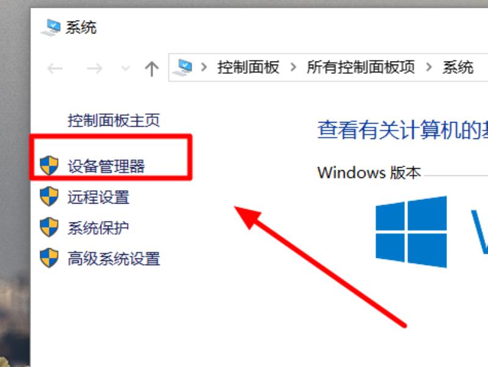Expand the chevron before 控制面板 breadcrumb
488x367 pixels.
[204, 67]
